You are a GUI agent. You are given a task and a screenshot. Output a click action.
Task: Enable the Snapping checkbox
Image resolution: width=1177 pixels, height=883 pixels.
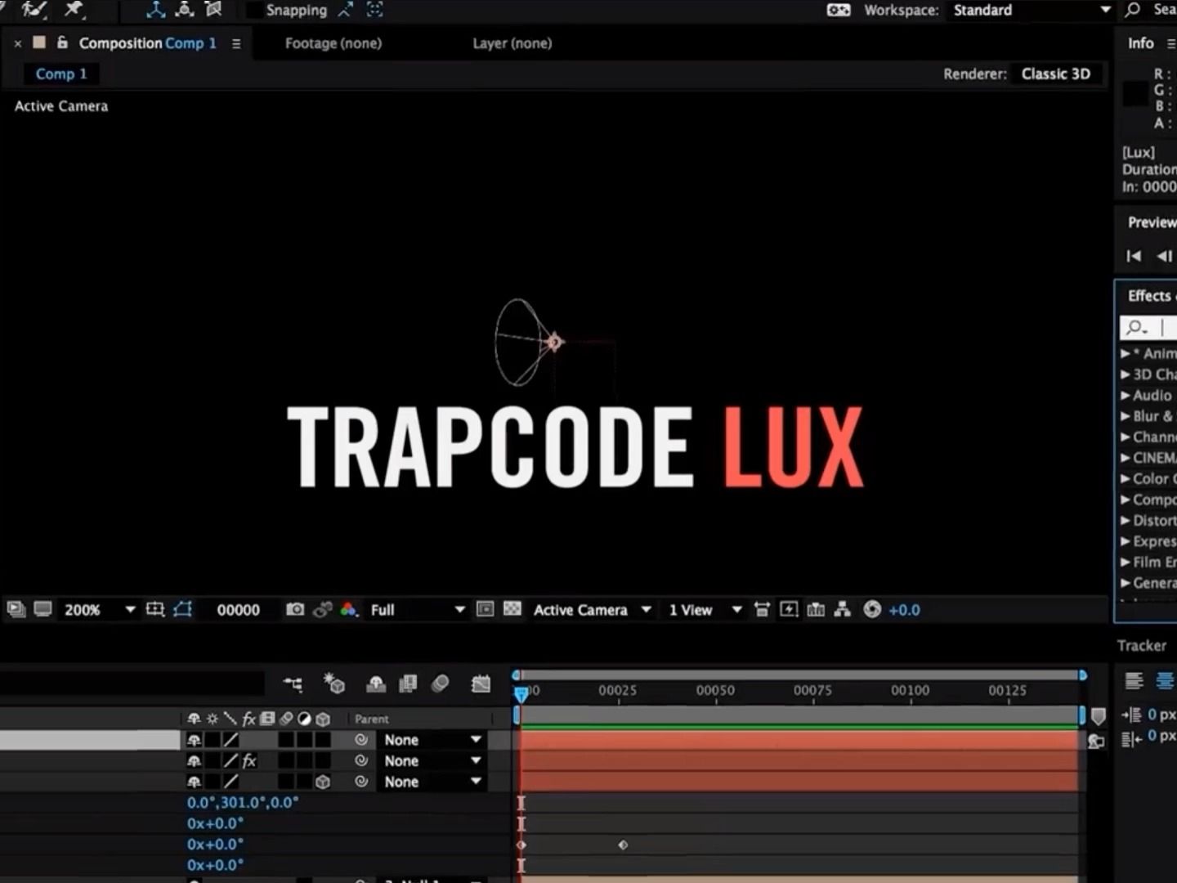pos(253,10)
